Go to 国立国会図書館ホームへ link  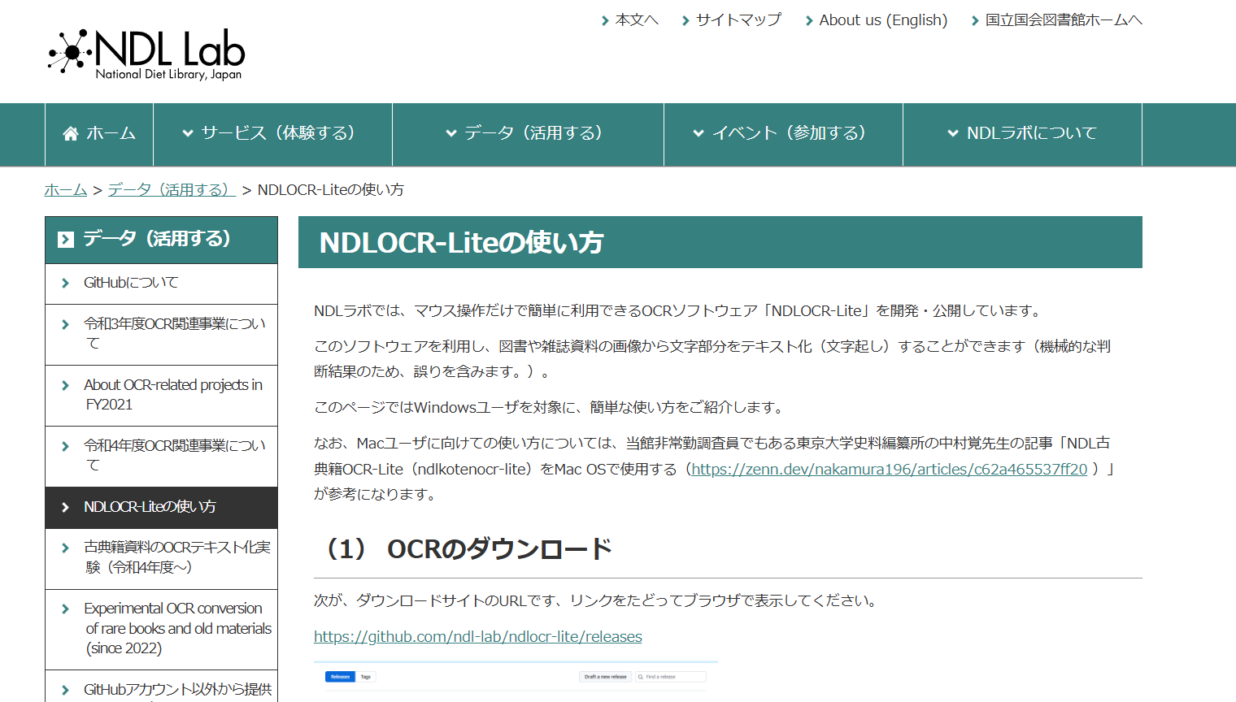click(x=1064, y=20)
